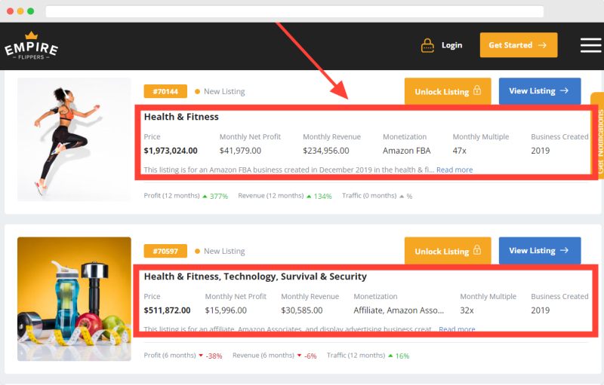Click Health & Fitness, Technology, Survival & Security title
Image resolution: width=604 pixels, height=385 pixels.
255,277
